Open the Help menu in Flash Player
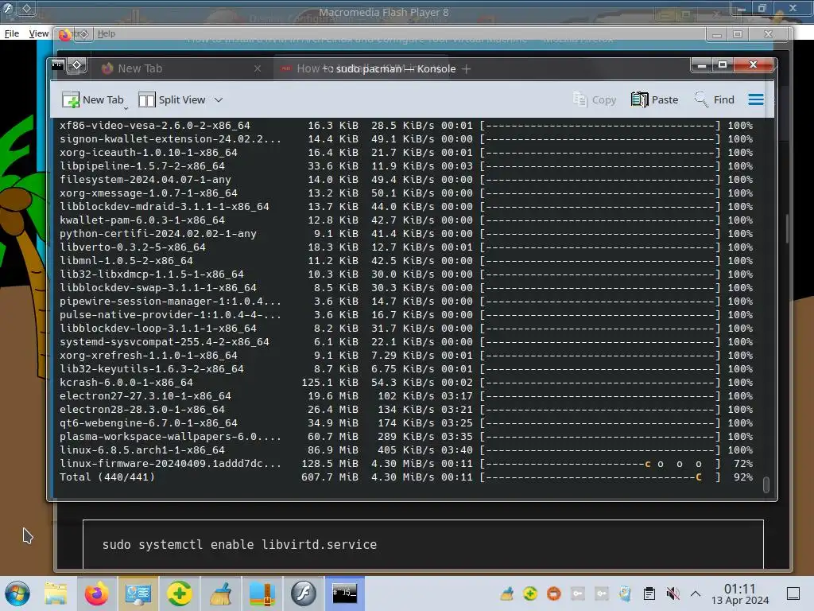The height and width of the screenshot is (611, 814). click(x=107, y=33)
